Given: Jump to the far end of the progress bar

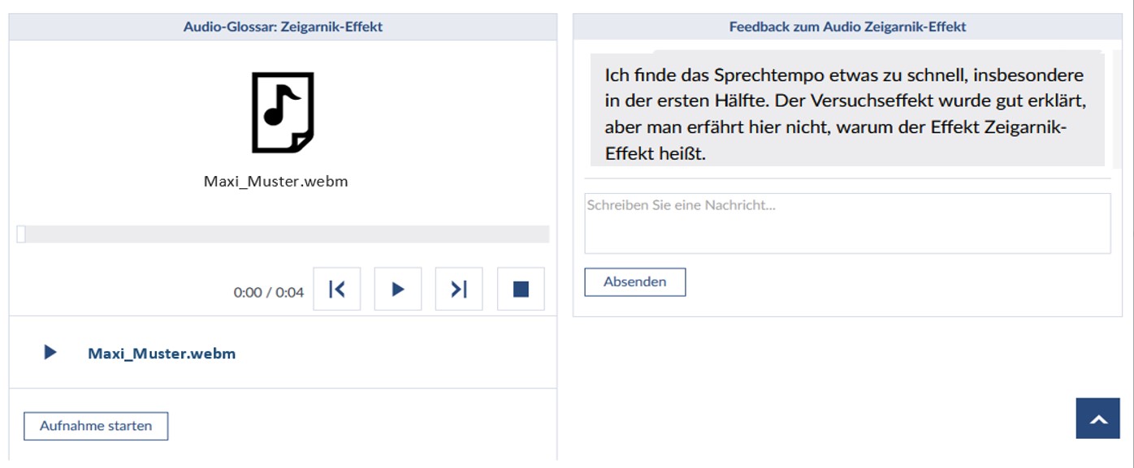Looking at the screenshot, I should [x=545, y=234].
